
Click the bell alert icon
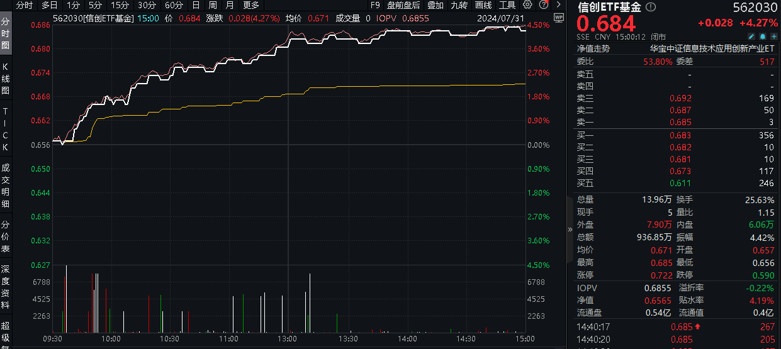pos(761,37)
